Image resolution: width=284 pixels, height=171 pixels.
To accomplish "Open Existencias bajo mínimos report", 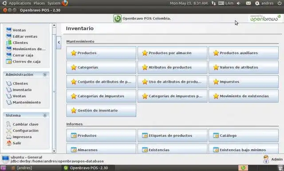I will tap(244, 149).
